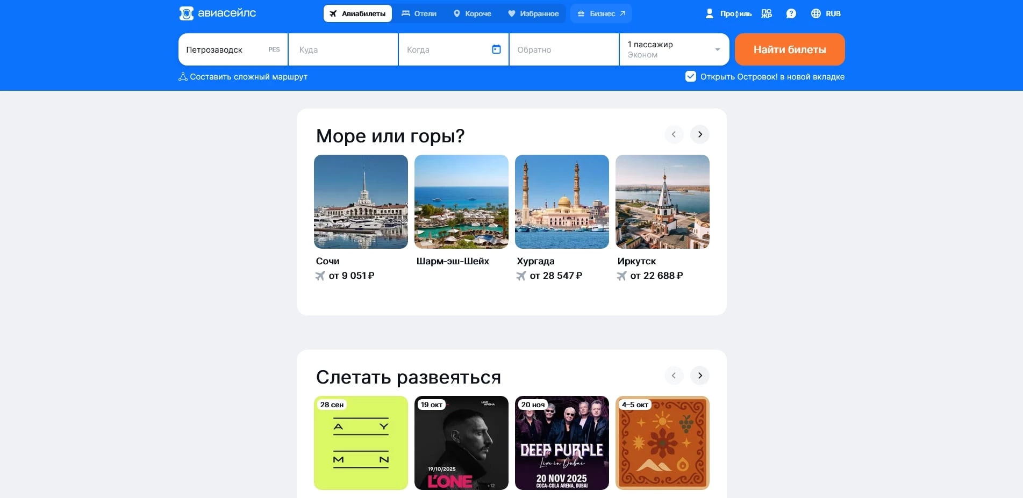Image resolution: width=1023 pixels, height=498 pixels.
Task: Switch to the Отели tab
Action: pyautogui.click(x=419, y=13)
